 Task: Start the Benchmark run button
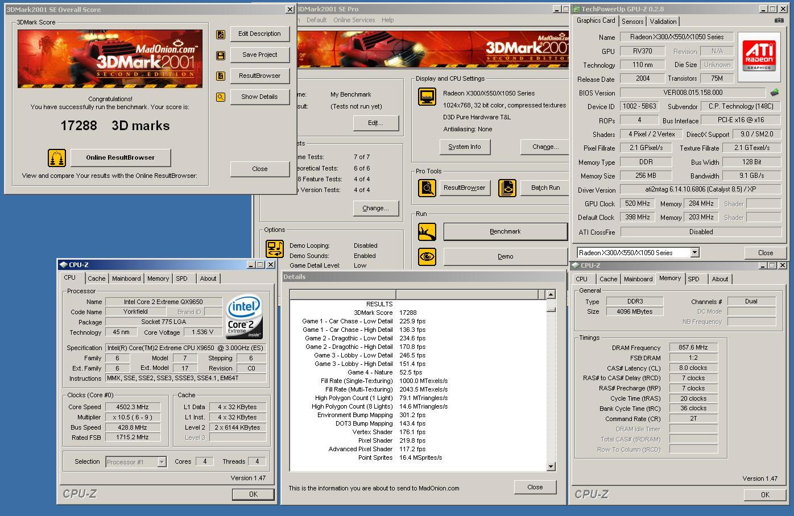[505, 232]
